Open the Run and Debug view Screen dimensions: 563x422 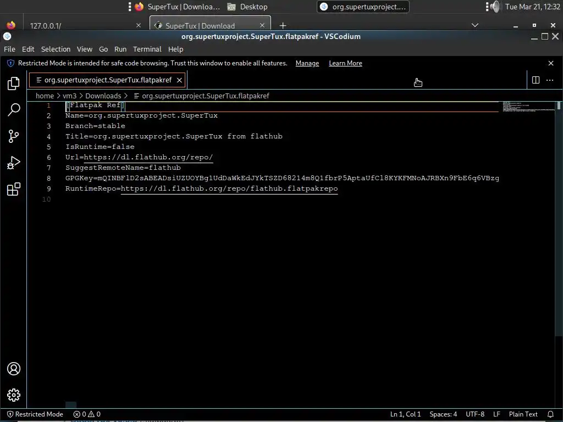[x=13, y=163]
